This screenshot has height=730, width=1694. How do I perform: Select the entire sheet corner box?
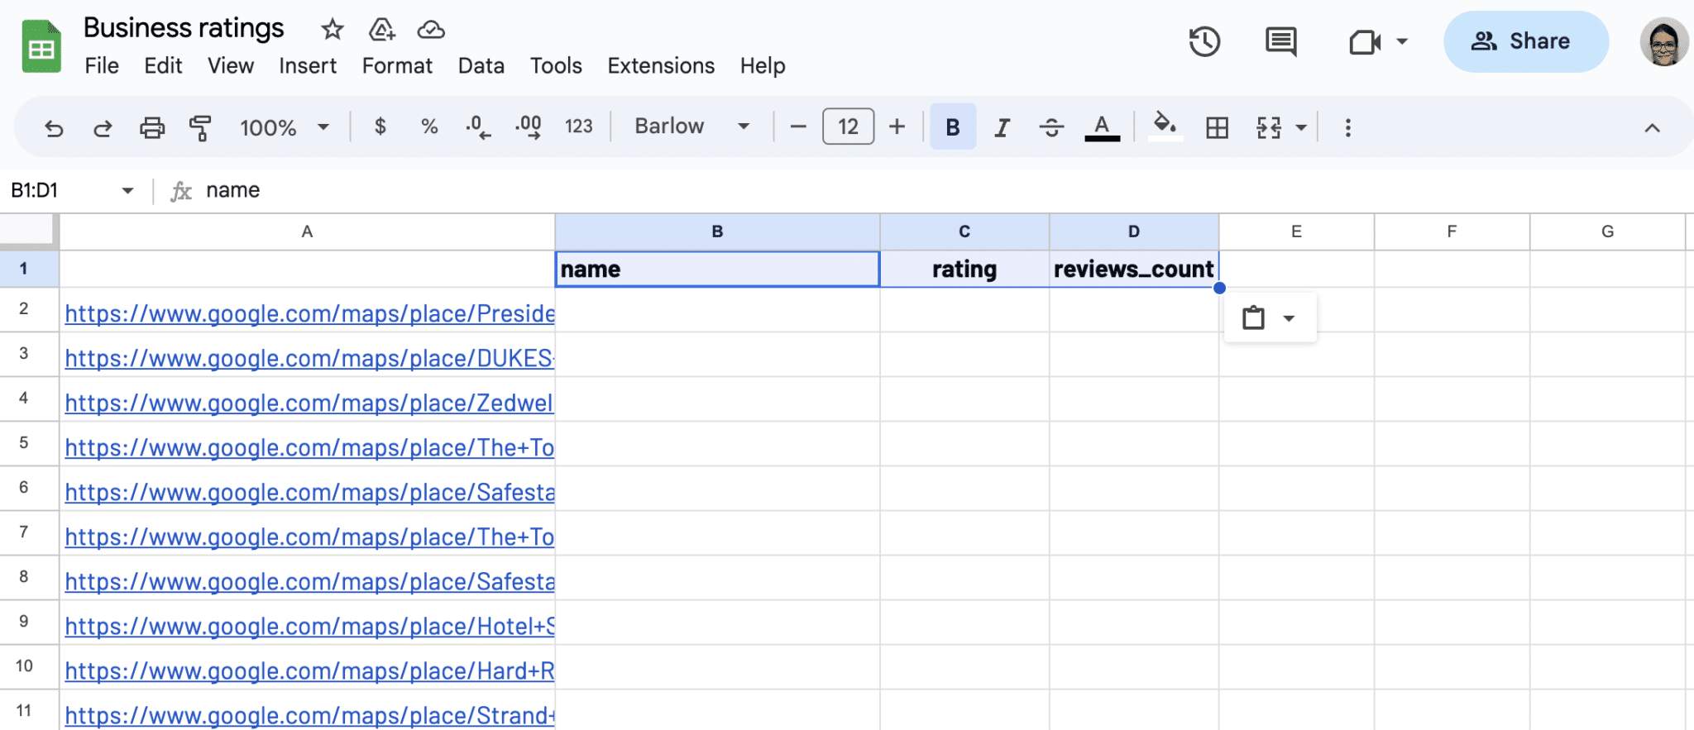coord(29,231)
